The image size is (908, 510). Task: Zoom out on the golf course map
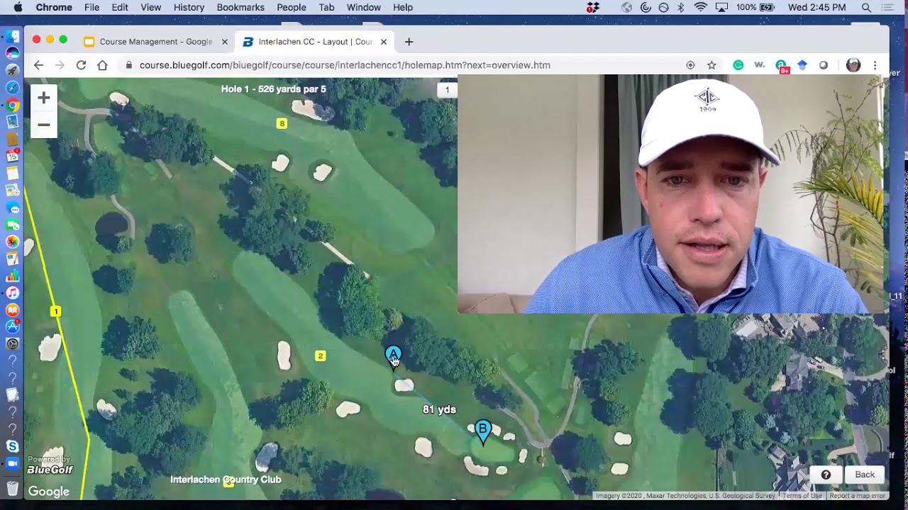tap(44, 125)
